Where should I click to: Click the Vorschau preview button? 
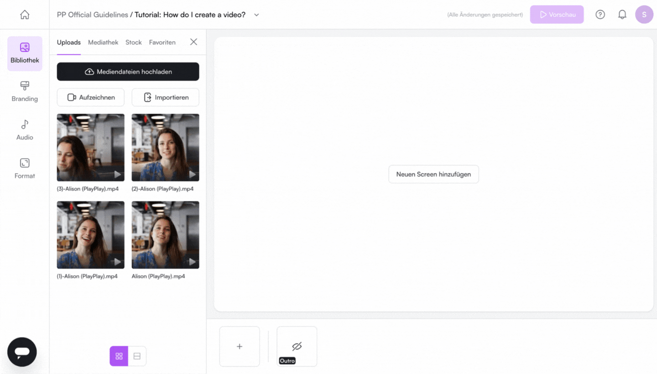(557, 15)
